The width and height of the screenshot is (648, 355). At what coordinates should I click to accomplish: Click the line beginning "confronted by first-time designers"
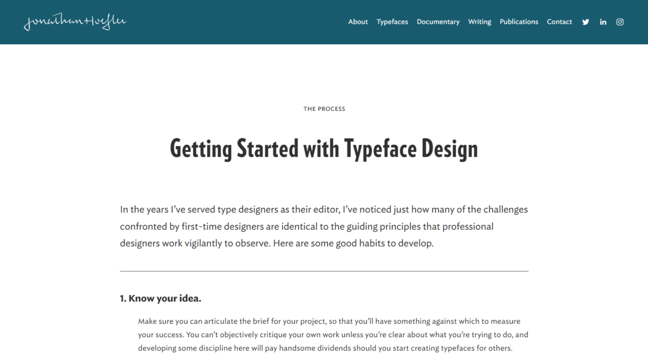(307, 226)
